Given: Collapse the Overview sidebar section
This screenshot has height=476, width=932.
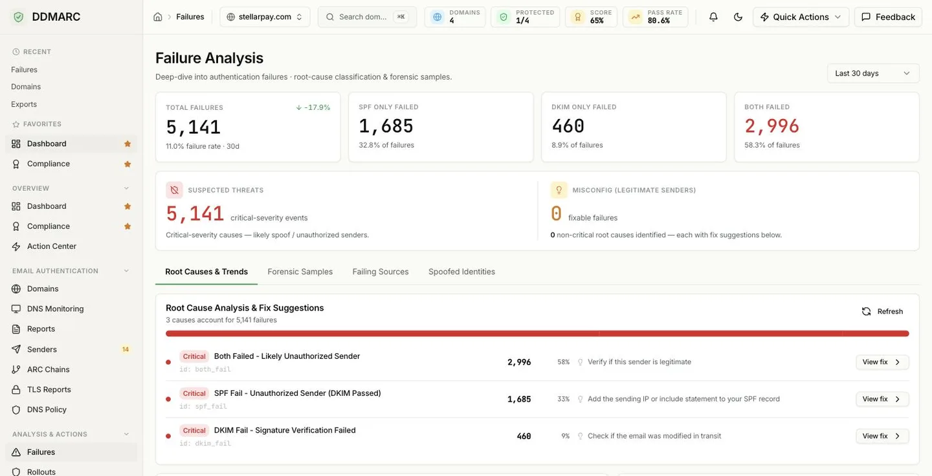Looking at the screenshot, I should click(x=126, y=188).
